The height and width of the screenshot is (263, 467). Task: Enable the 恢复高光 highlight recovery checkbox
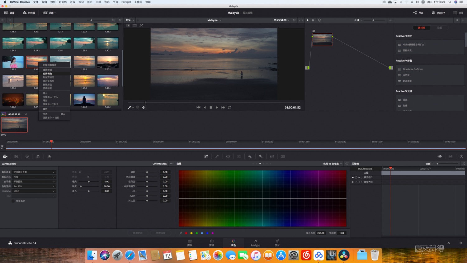point(13,201)
